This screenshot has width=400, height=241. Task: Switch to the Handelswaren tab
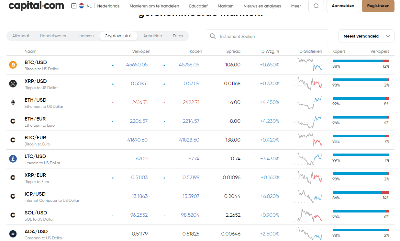point(54,36)
